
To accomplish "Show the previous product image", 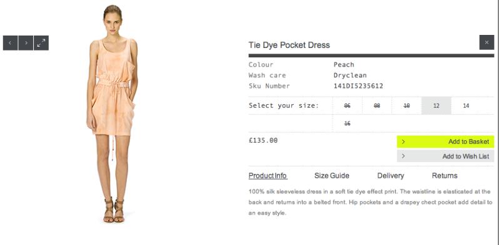I will pos(10,43).
